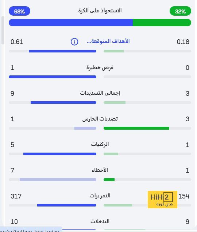The height and width of the screenshot is (232, 197).
Task: Click the goalkeeper saves (تصديات الحارس) label
Action: point(100,119)
